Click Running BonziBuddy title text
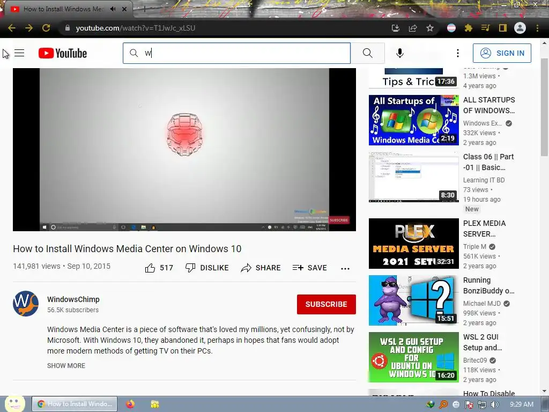This screenshot has width=549, height=412. pyautogui.click(x=489, y=285)
